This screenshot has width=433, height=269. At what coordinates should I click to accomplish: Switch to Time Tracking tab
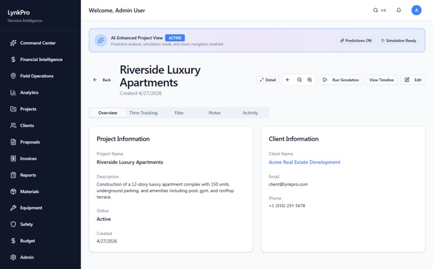click(143, 113)
